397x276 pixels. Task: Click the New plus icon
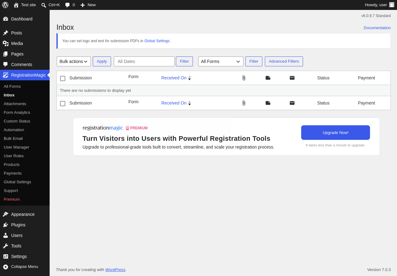coord(83,5)
